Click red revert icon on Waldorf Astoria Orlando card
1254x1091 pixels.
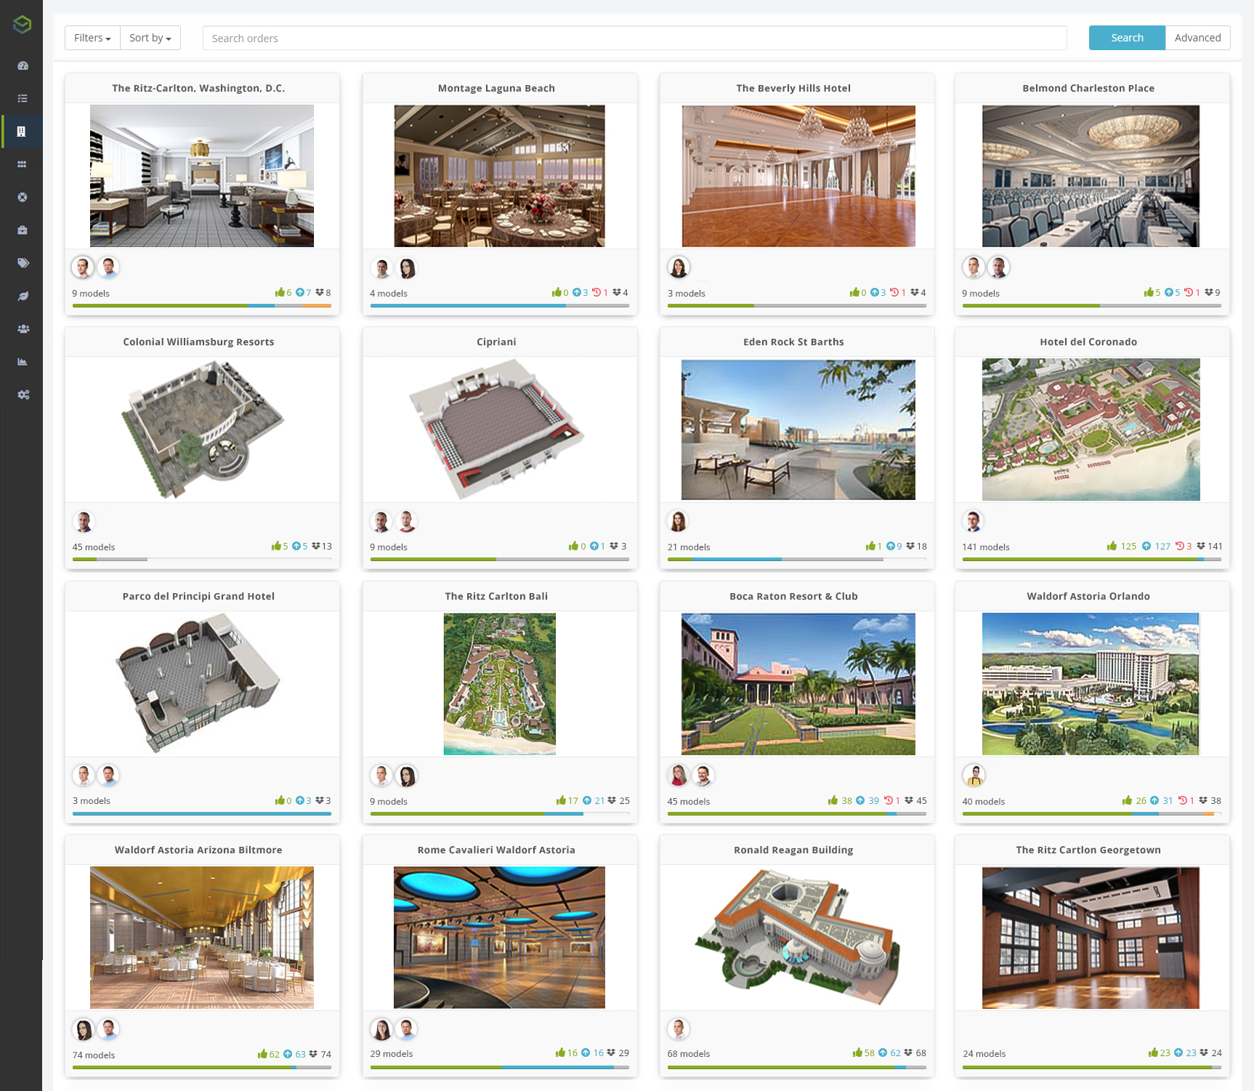1183,800
